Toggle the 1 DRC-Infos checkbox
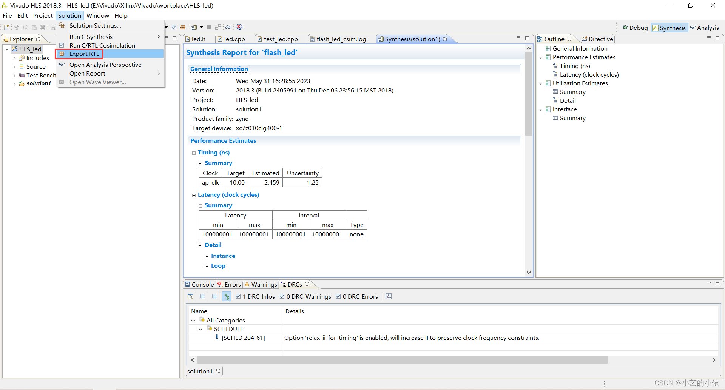 tap(238, 296)
